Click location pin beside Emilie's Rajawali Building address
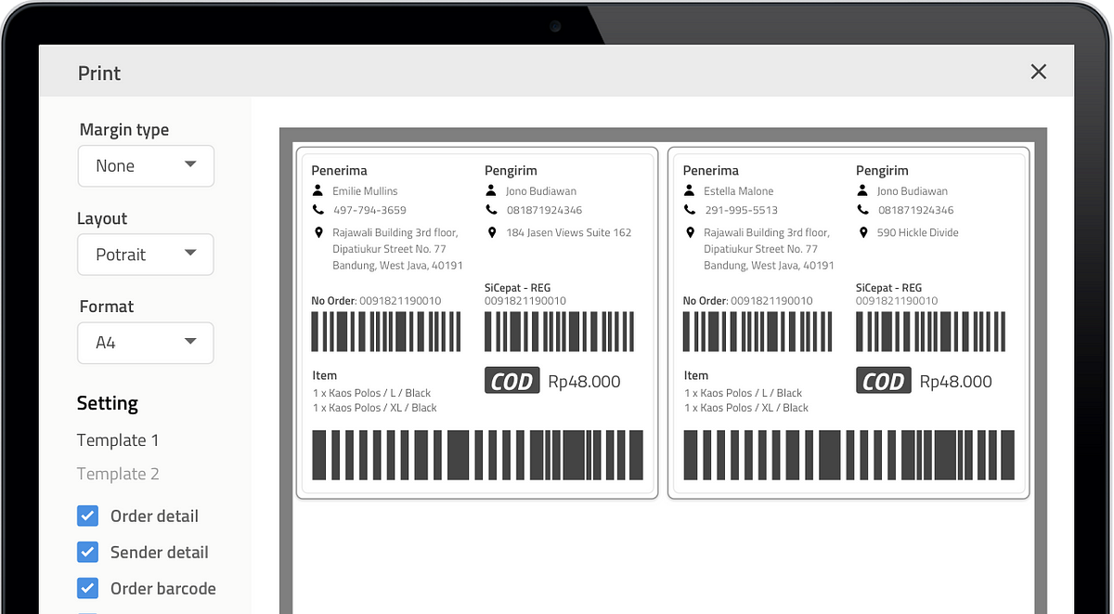 point(318,232)
